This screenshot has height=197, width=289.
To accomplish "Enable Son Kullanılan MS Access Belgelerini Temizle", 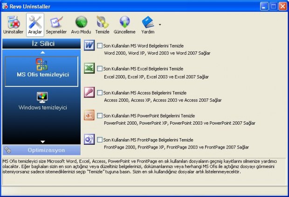I will [x=100, y=93].
